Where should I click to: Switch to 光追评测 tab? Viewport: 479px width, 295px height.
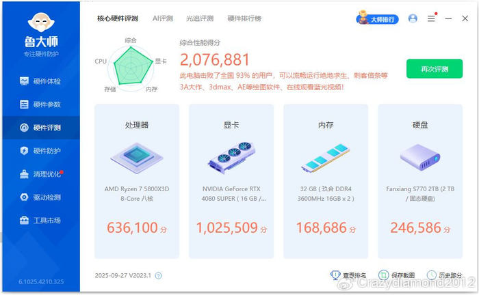pos(200,18)
